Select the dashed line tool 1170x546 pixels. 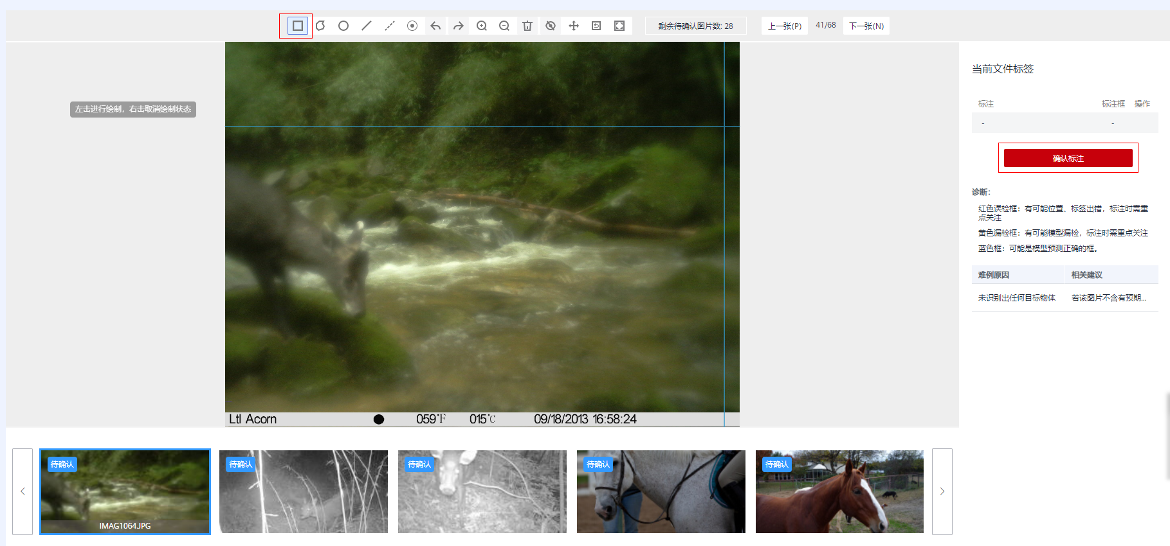390,26
